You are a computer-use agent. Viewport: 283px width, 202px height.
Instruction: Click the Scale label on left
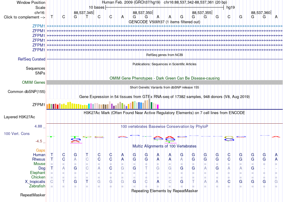coord(40,7)
